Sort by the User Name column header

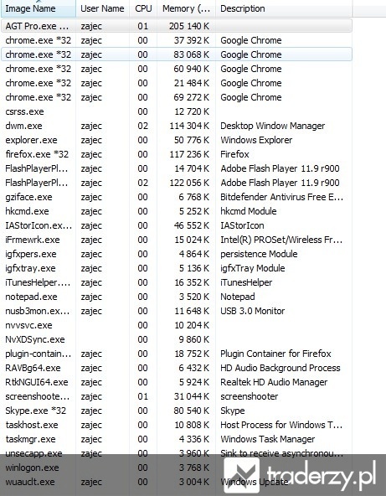[x=102, y=8]
